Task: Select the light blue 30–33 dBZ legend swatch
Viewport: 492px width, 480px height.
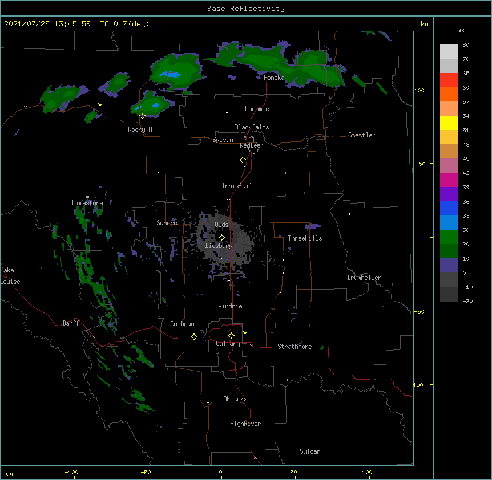Action: click(449, 223)
